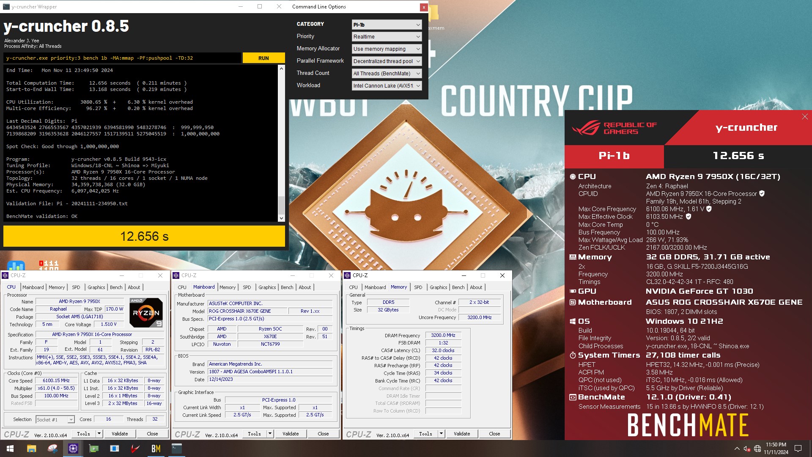Click 'BenchMate validation: OK' text
Screen dimensions: 812x457
[x=42, y=216]
